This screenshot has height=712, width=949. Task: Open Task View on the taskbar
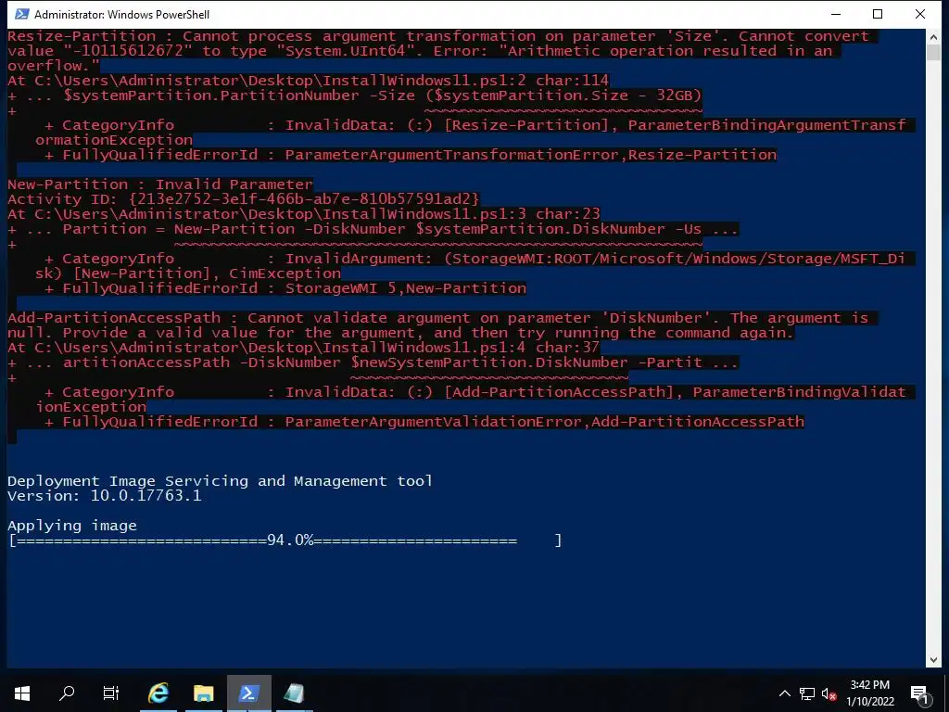click(x=111, y=693)
